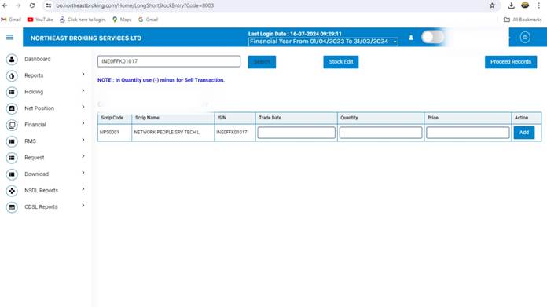Expand the CDSL Reports menu chevron

point(83,205)
